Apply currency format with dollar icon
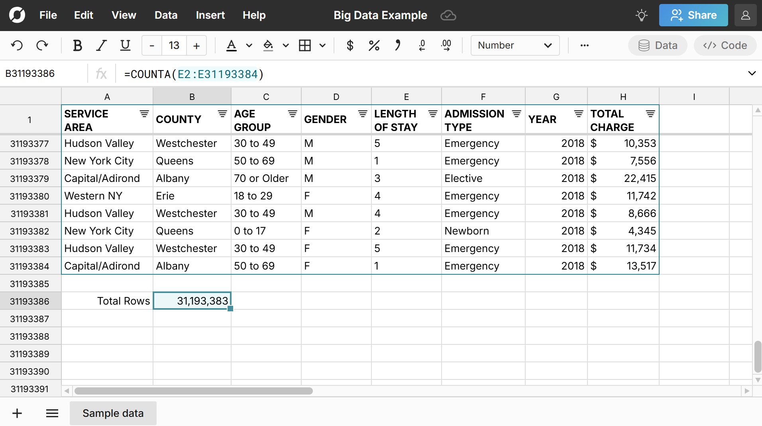 350,45
